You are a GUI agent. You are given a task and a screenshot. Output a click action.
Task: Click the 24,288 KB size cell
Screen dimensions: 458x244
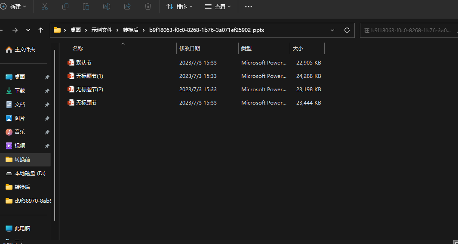click(308, 76)
